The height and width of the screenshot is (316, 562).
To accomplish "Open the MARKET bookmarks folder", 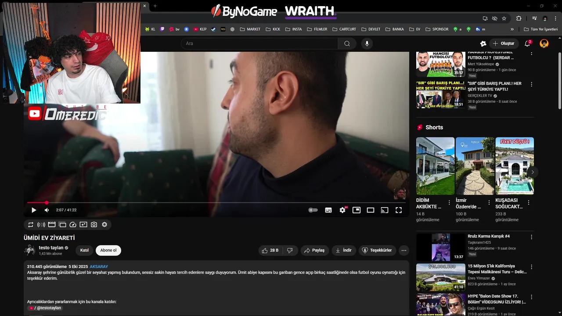I will click(x=250, y=29).
